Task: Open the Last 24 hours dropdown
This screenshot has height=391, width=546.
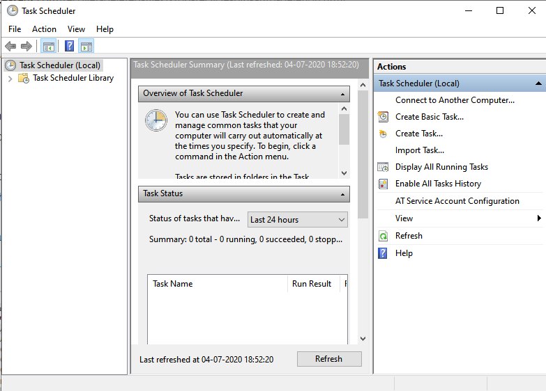Action: 298,220
